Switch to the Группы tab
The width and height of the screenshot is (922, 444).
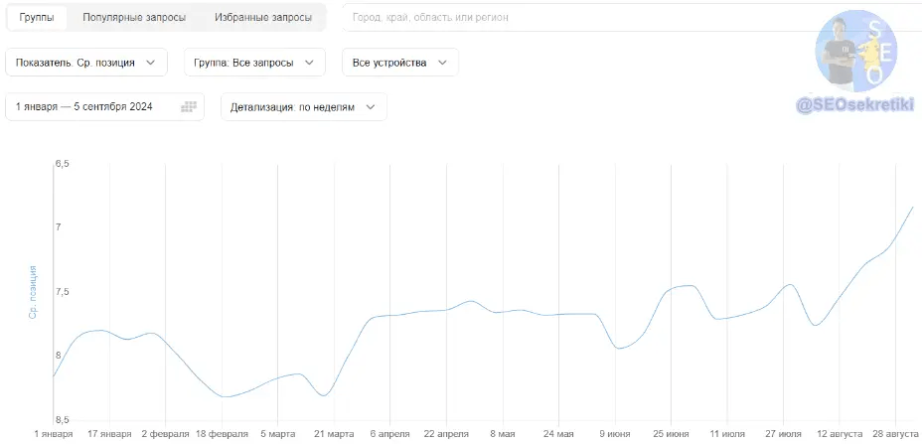click(x=37, y=17)
